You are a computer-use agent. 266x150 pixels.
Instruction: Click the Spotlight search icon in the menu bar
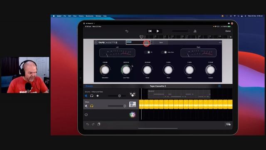click(238, 16)
